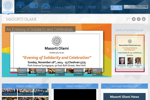Viewport: 150px width, 100px height.
Task: Select Evening of Solidarity & Celebration slide thumbnail
Action: pyautogui.click(x=18, y=72)
